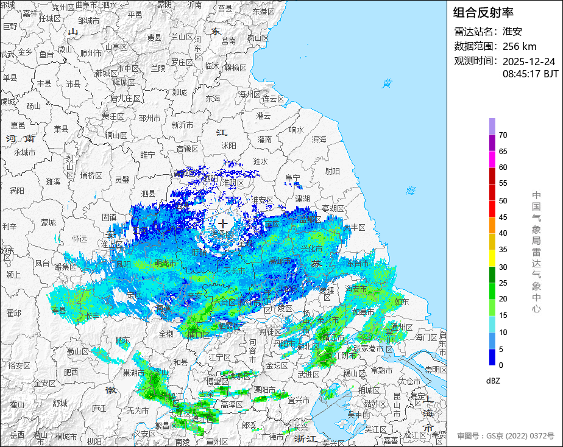Click the 泗县 label on the map
The image size is (563, 447).
[148, 194]
